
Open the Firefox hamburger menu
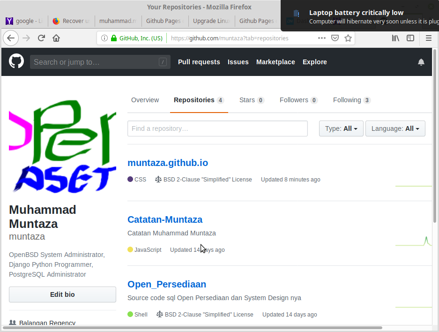tap(428, 38)
